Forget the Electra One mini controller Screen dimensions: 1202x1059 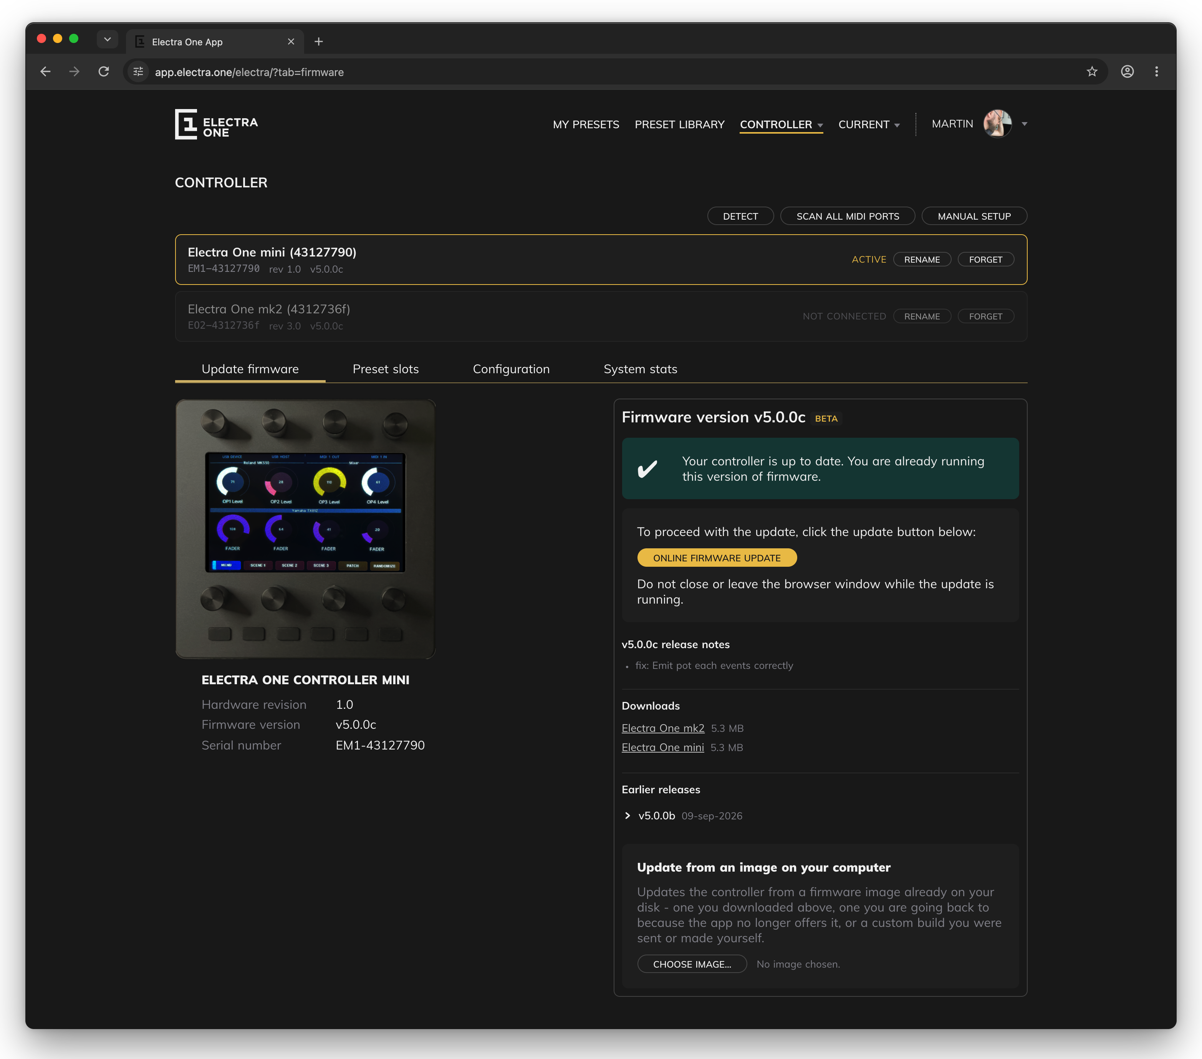click(x=985, y=259)
